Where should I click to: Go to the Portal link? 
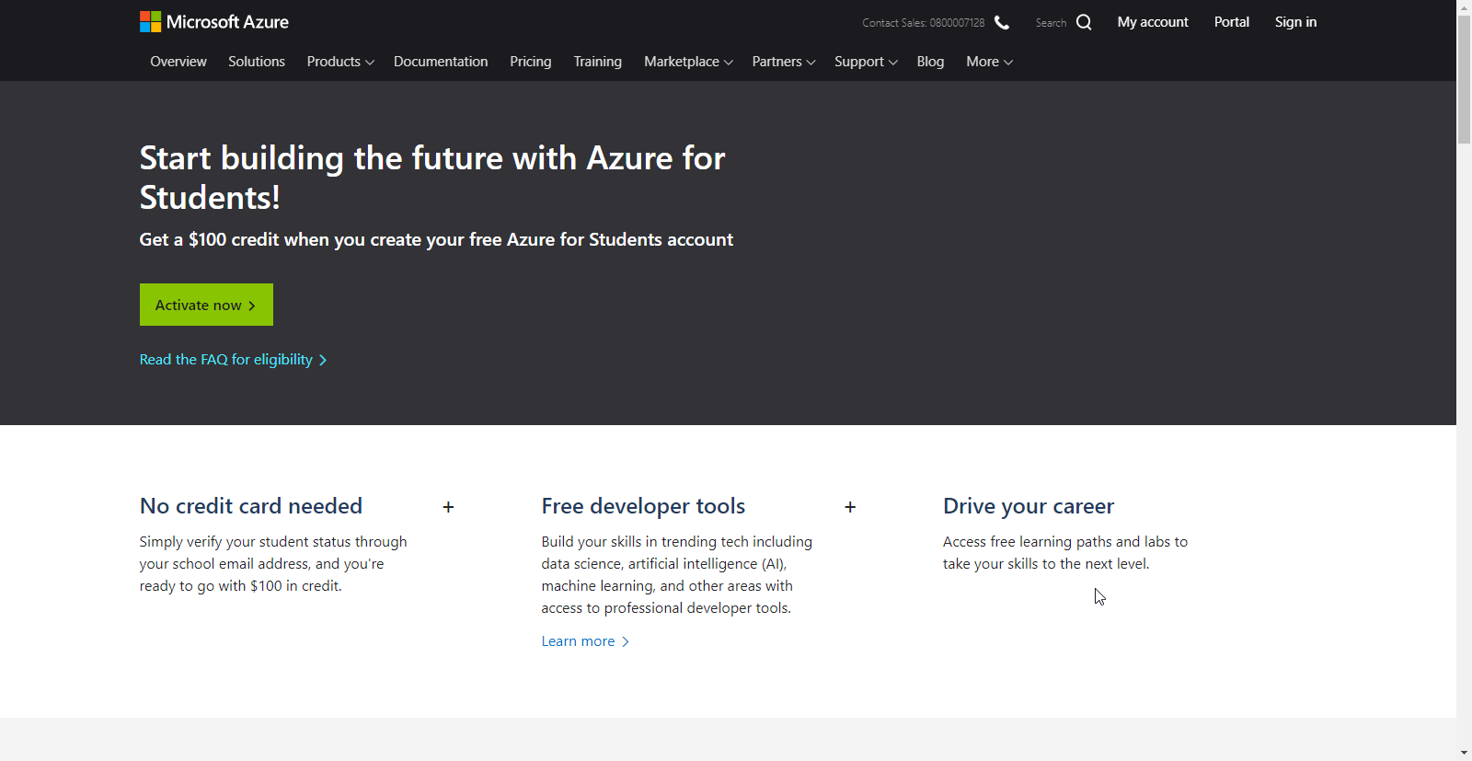click(1232, 22)
